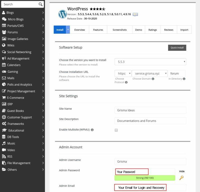Screen dimensions: 200x192
Task: Click the Site Name input field
Action: click(x=150, y=110)
